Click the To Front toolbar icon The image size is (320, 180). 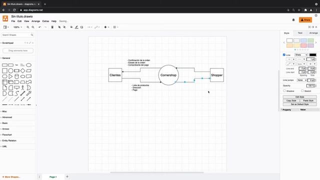tap(59, 27)
